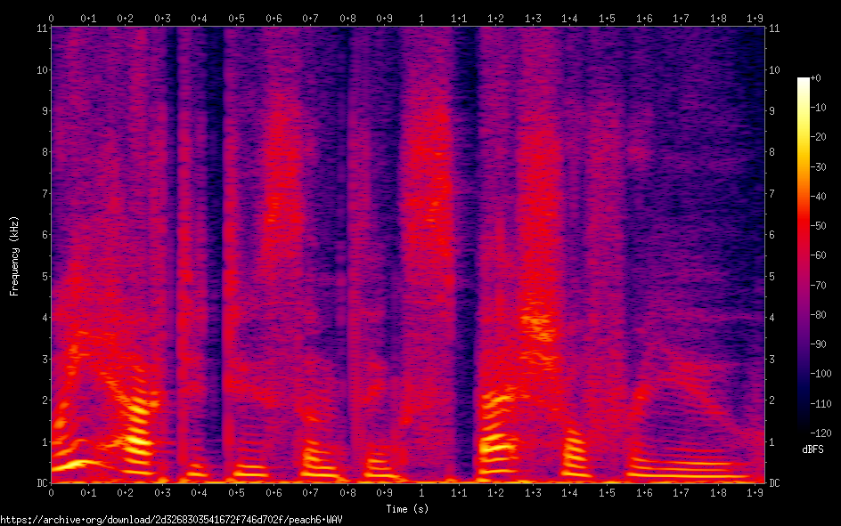This screenshot has height=526, width=841.
Task: Click the 'Time (s)' axis label
Action: click(407, 508)
